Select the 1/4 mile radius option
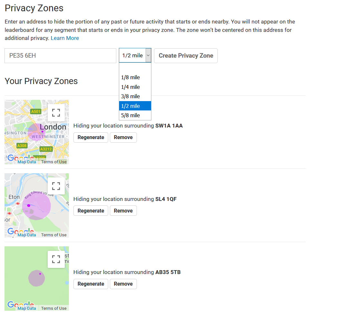The width and height of the screenshot is (344, 322). point(130,87)
